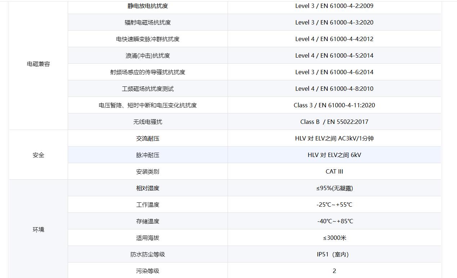Viewport: 457px width, 278px height.
Task: Select the CAT III value
Action: click(334, 171)
